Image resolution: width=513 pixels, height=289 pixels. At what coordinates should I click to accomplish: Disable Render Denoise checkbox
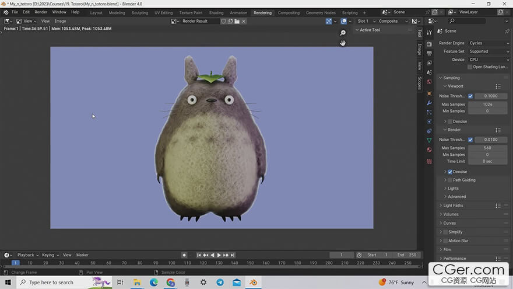450,172
